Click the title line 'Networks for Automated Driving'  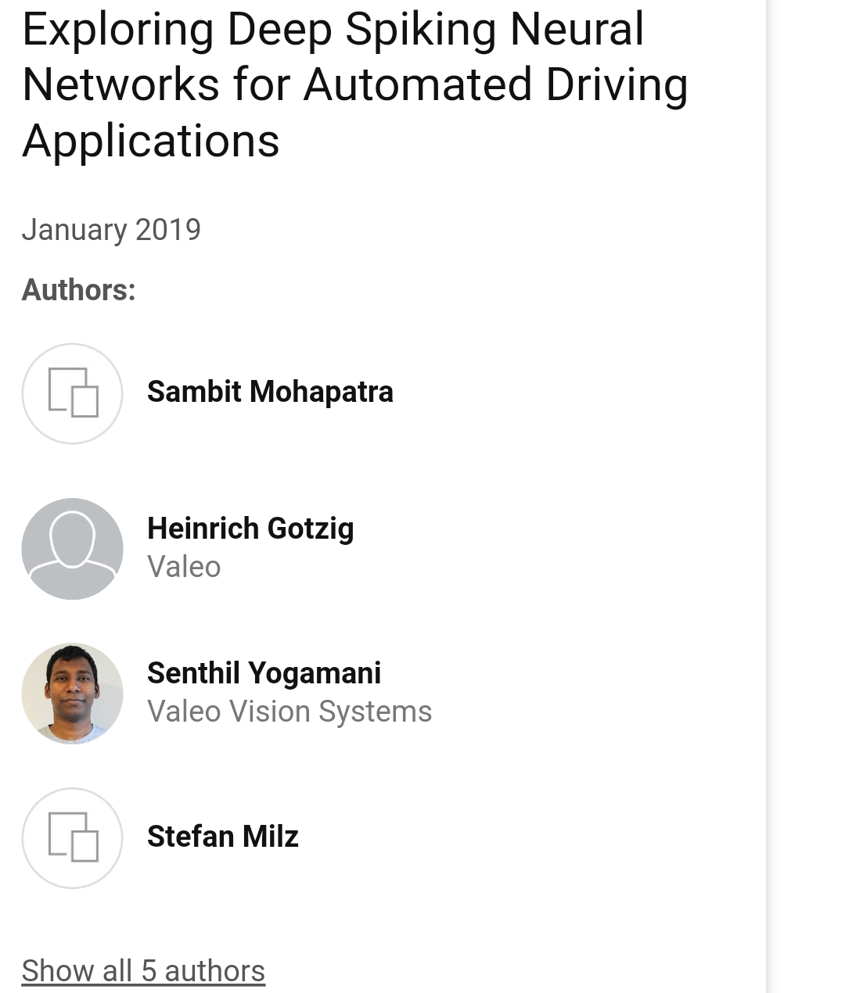[x=355, y=85]
